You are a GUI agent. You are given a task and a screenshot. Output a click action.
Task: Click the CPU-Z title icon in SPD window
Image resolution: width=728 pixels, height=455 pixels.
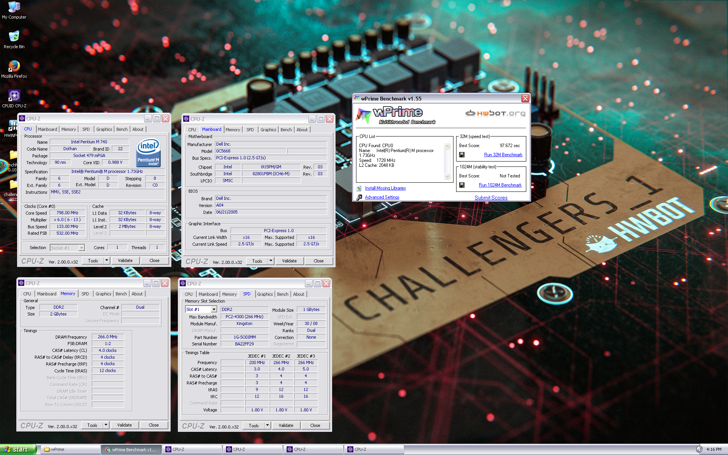click(183, 284)
